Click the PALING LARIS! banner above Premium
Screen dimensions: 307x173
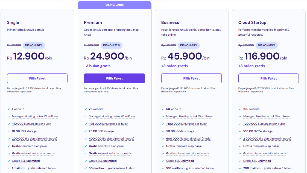(114, 5)
